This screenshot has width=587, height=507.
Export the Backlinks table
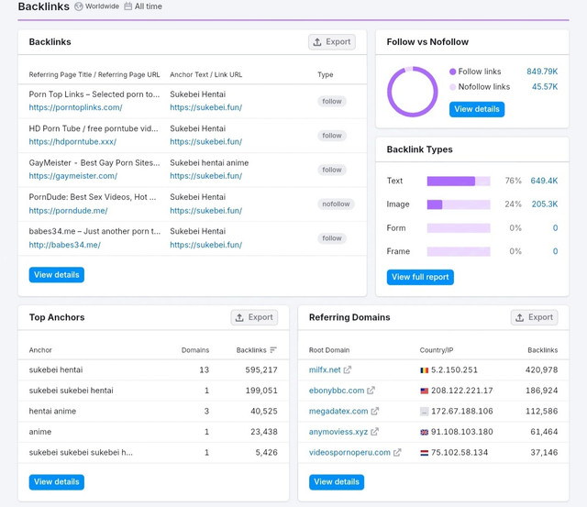click(332, 42)
